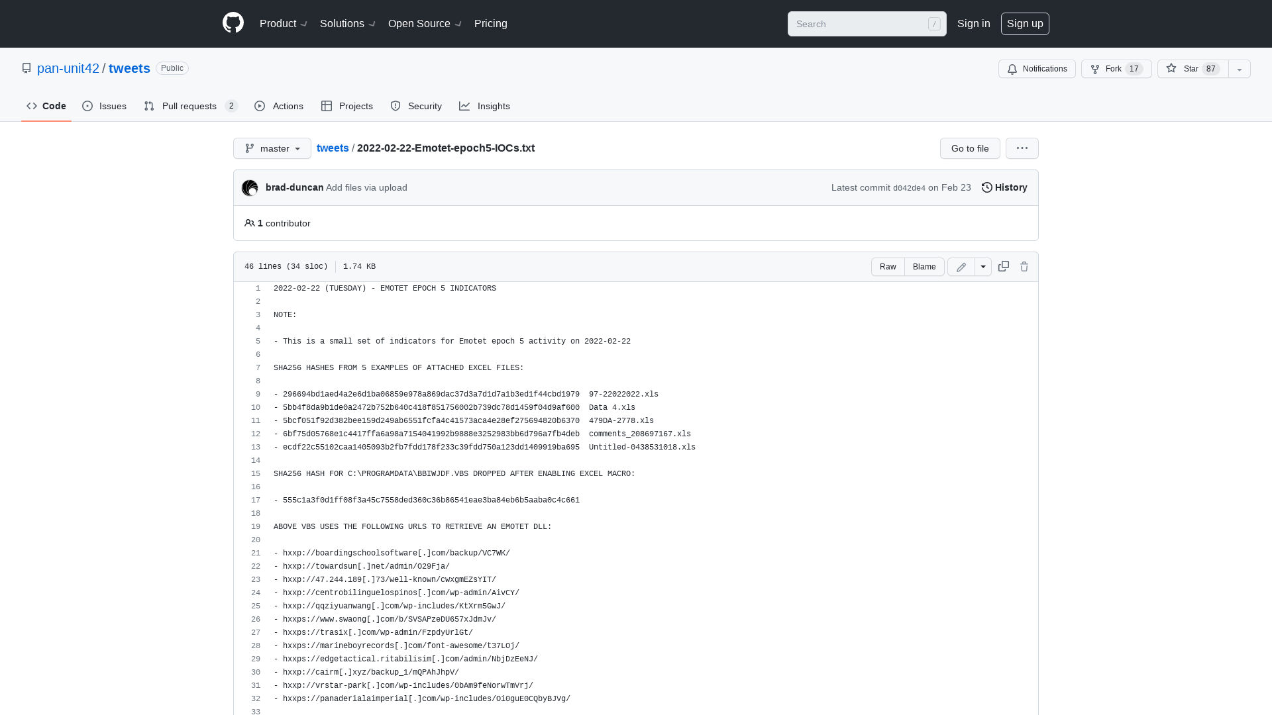Click Sign in link

tap(974, 24)
